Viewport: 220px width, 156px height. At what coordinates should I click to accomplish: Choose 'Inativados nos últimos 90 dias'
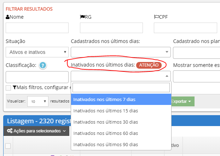[x=121, y=144]
